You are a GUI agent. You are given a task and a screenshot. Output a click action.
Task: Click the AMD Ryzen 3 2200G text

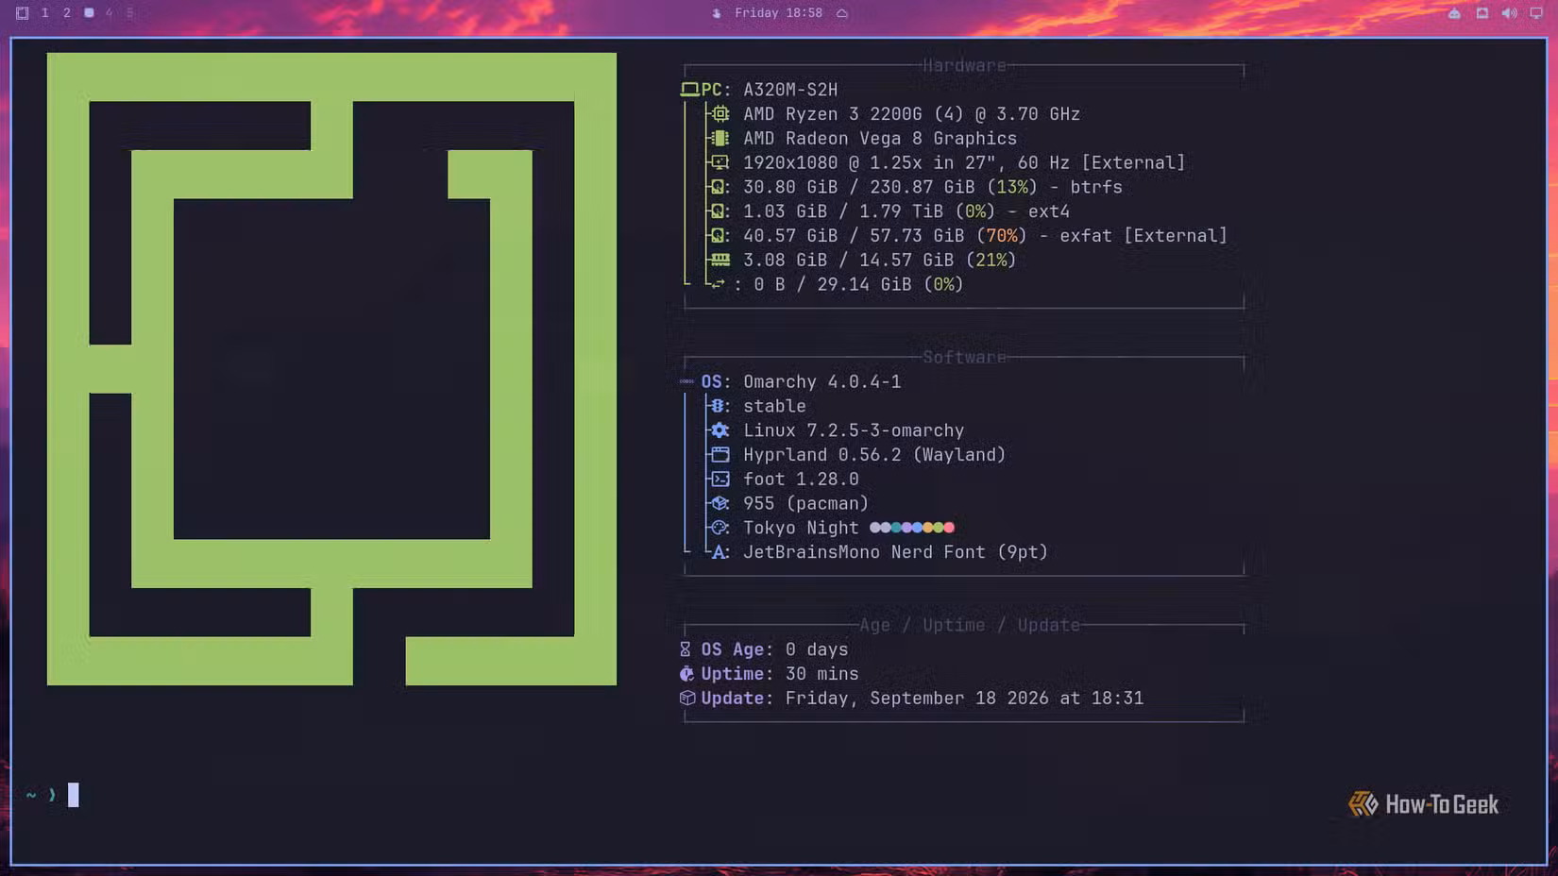[833, 114]
